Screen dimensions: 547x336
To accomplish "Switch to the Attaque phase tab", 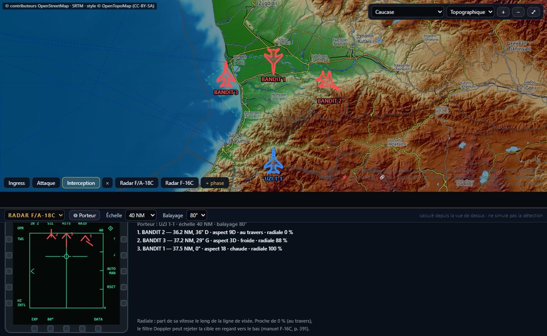I will point(46,183).
